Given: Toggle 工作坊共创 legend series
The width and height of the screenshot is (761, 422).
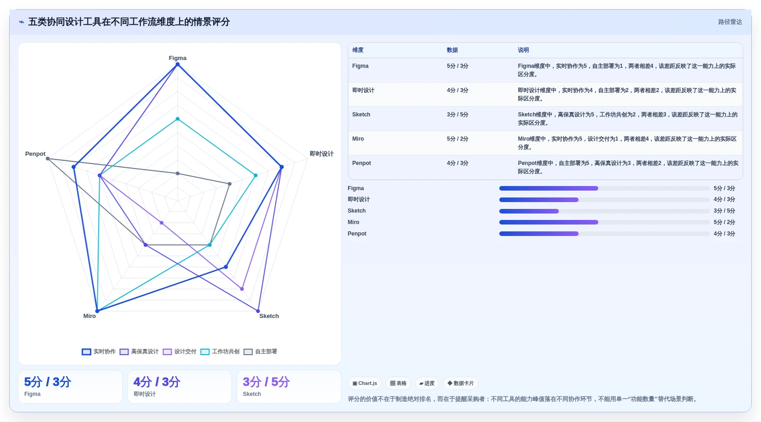Looking at the screenshot, I should tap(220, 351).
